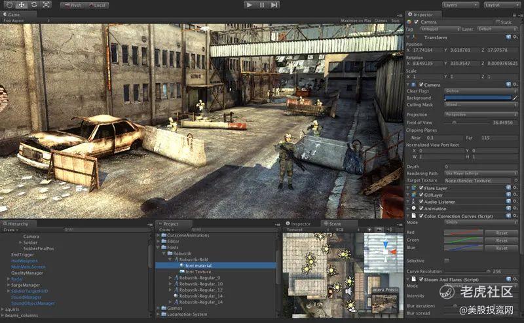Reset the Red curve
Image resolution: width=524 pixels, height=323 pixels.
tap(502, 233)
